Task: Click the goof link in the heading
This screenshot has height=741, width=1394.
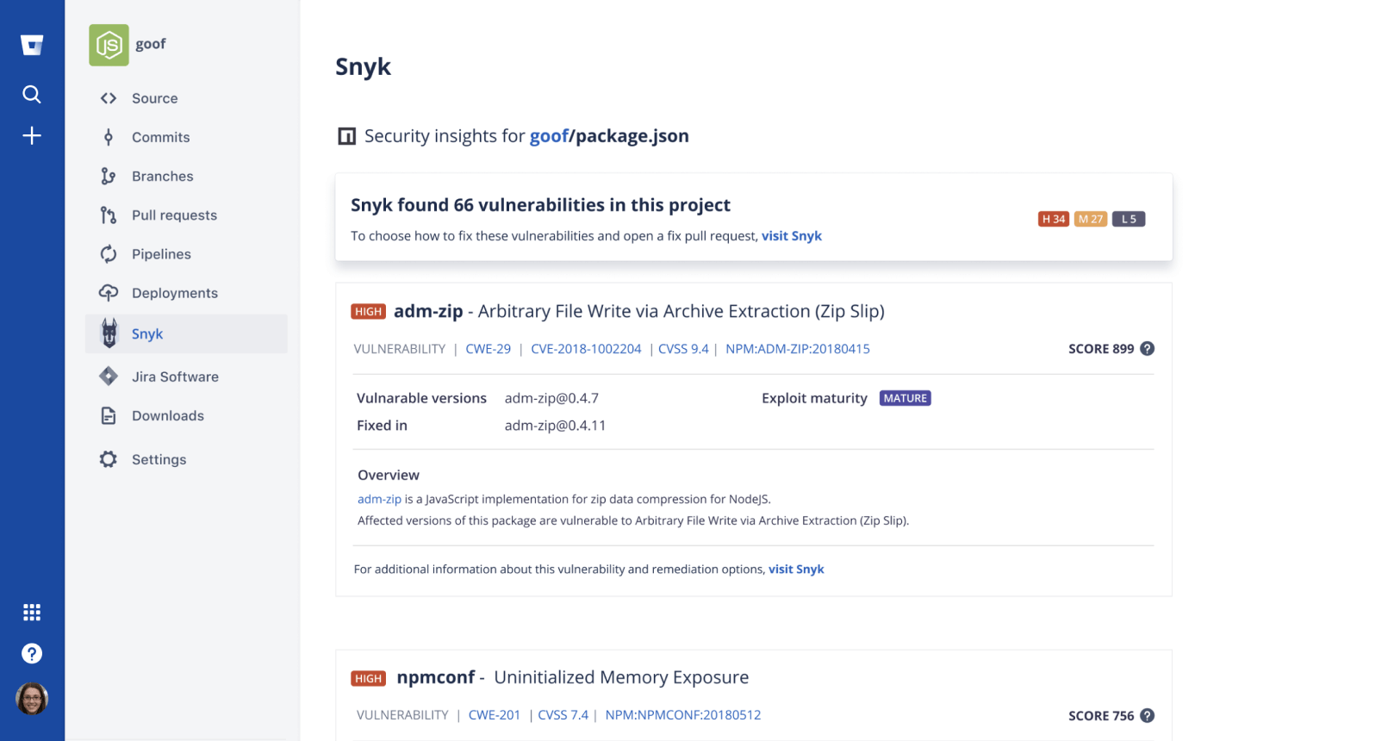Action: click(549, 136)
